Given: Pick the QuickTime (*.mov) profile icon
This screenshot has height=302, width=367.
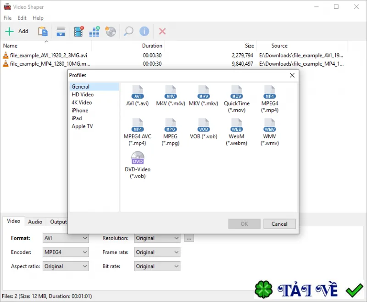Looking at the screenshot, I should 237,92.
